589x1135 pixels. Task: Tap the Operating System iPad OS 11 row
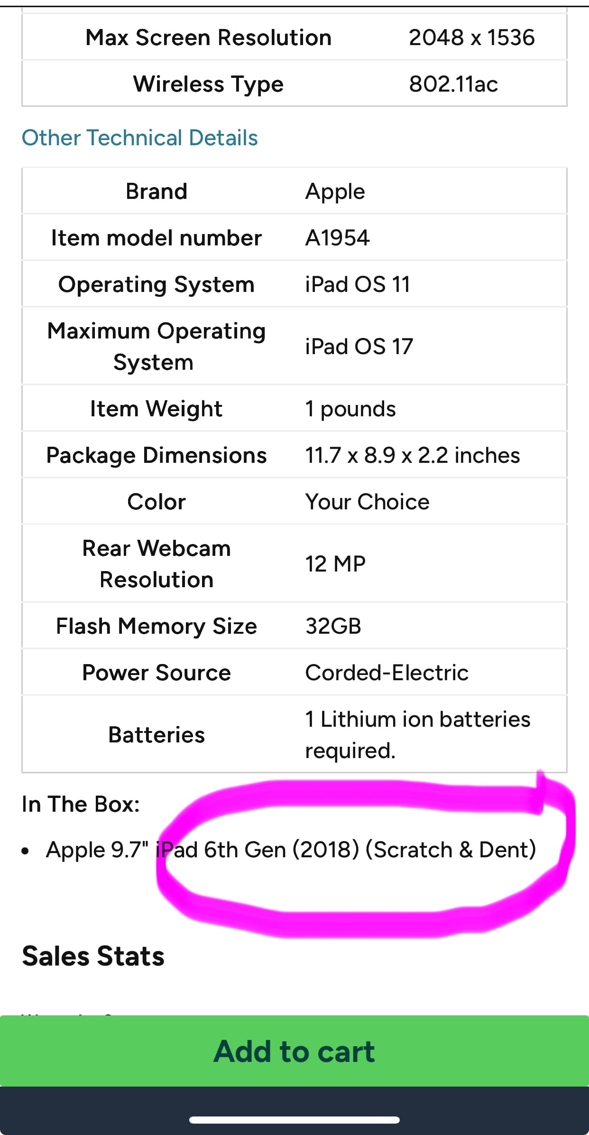click(294, 284)
